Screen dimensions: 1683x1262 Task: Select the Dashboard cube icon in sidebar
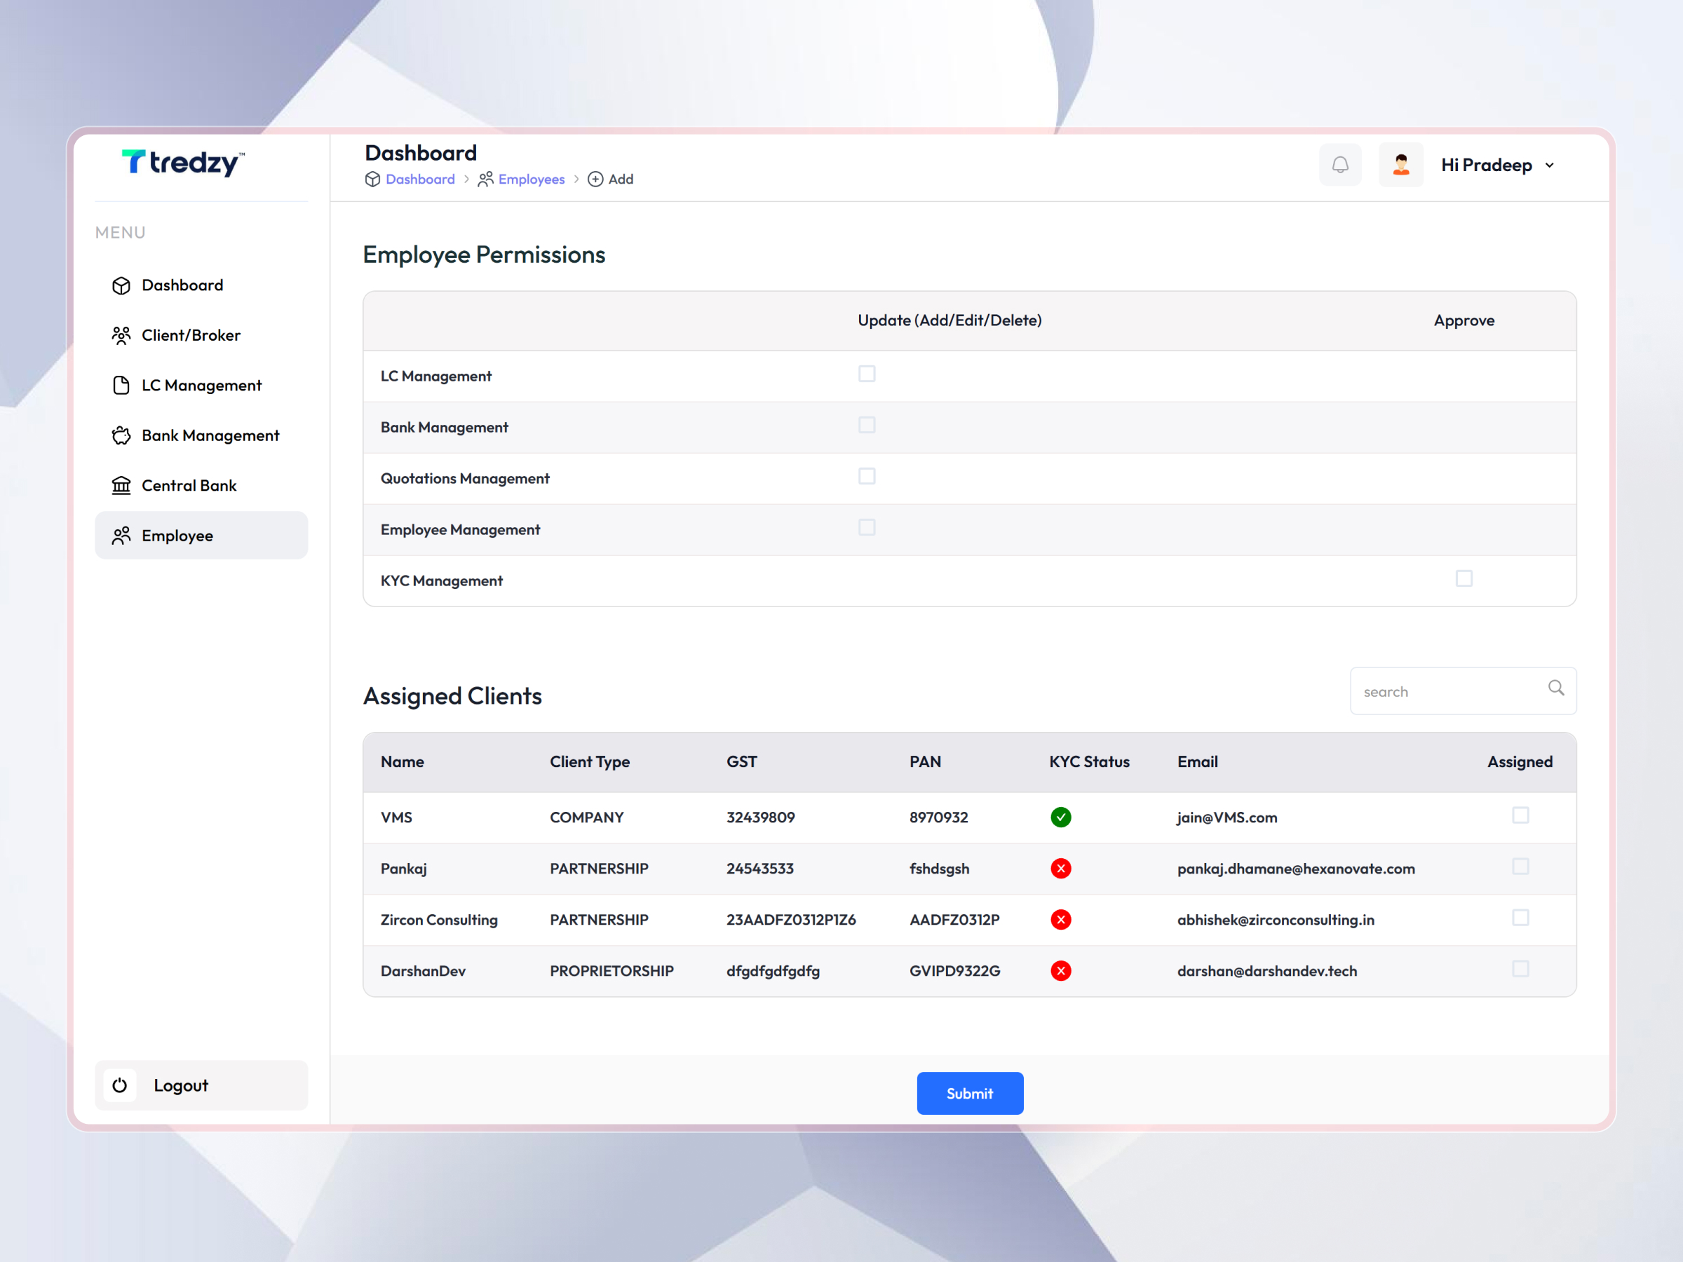coord(122,285)
